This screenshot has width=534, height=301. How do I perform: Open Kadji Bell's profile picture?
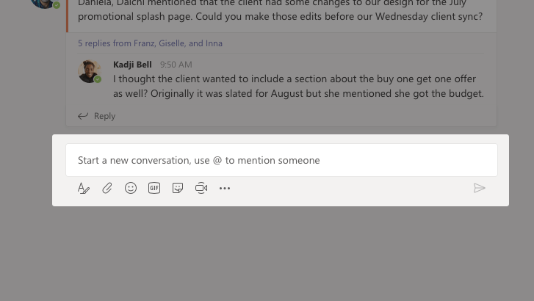point(89,71)
